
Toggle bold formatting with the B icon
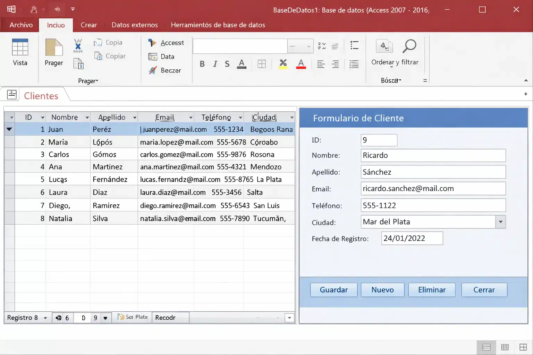click(x=202, y=64)
